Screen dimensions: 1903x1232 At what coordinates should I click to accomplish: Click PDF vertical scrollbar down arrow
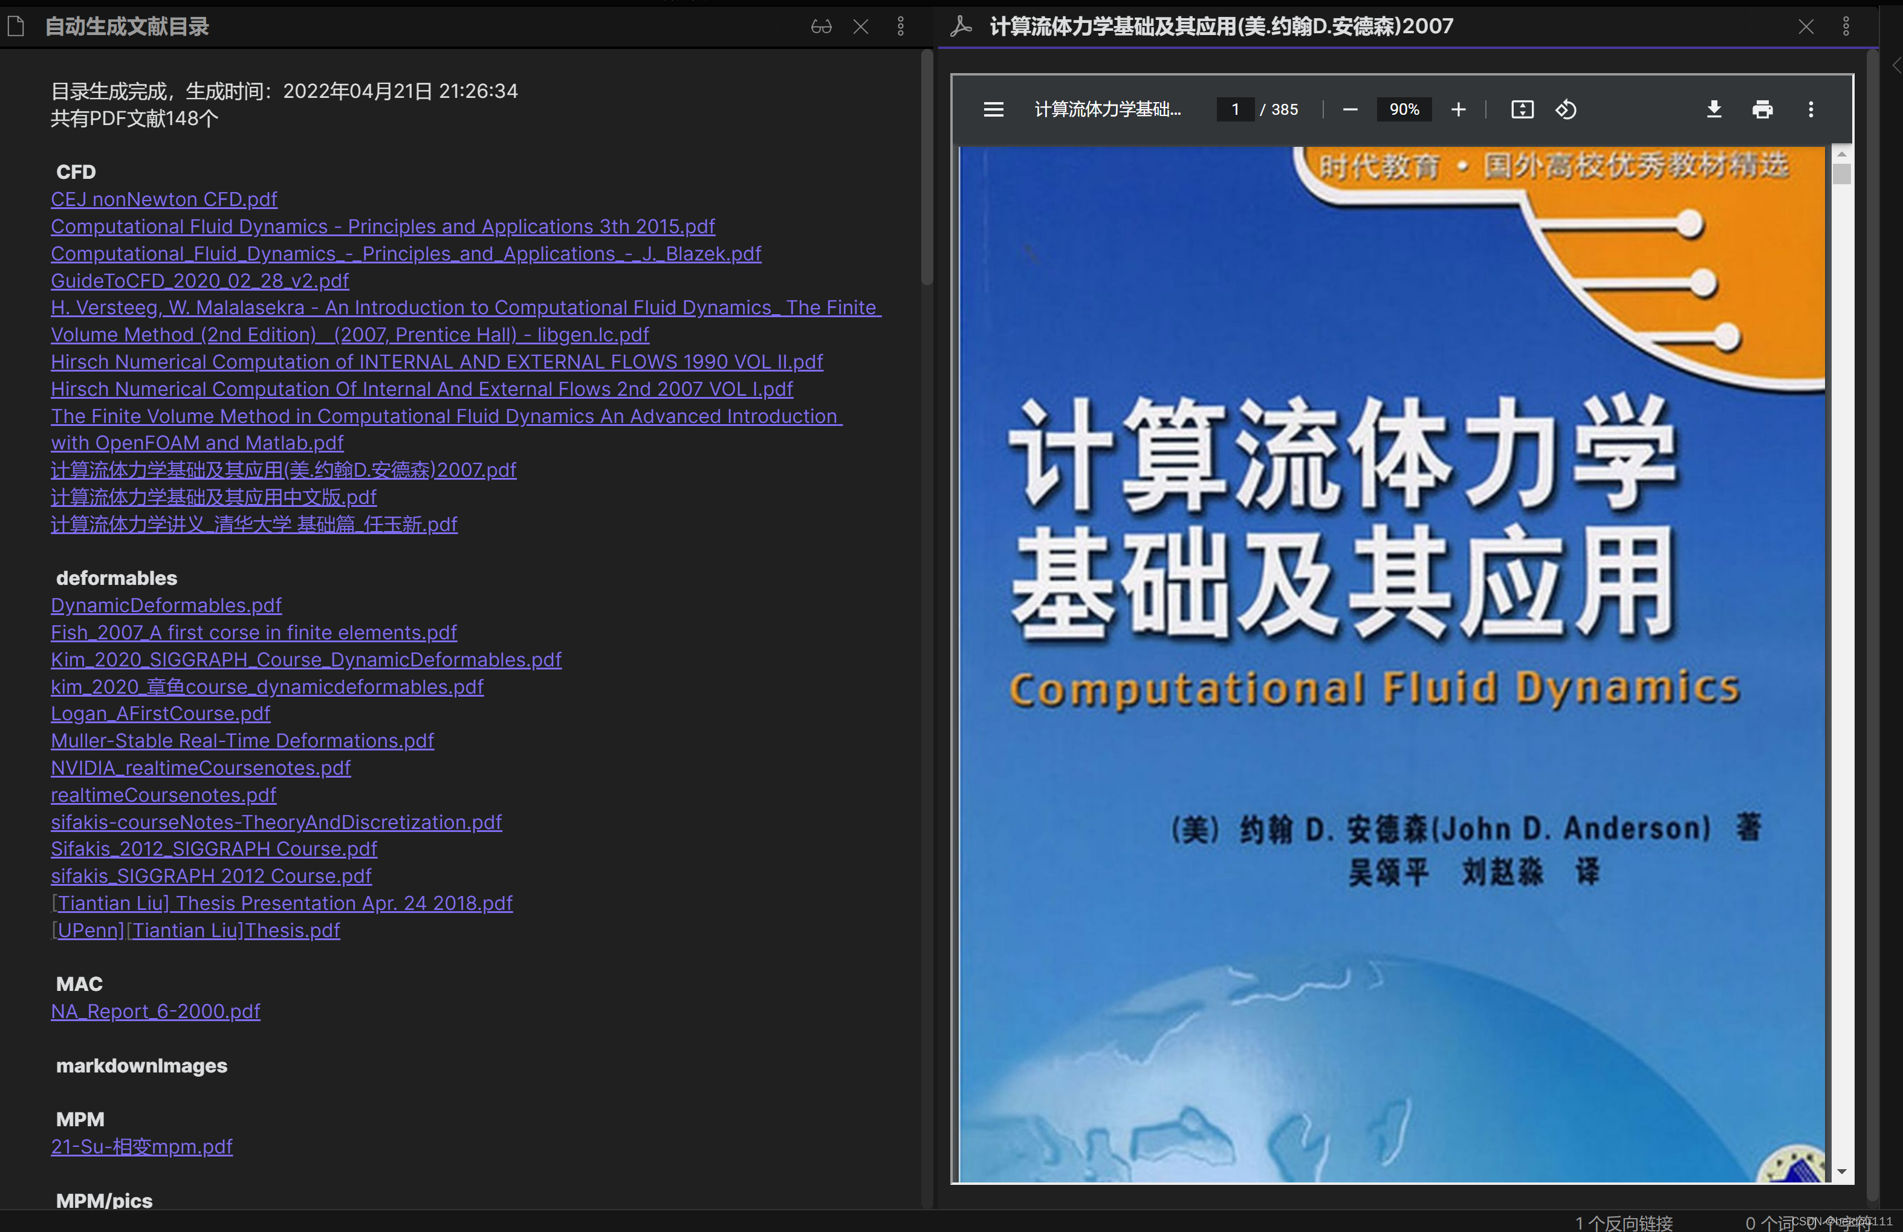1841,1172
